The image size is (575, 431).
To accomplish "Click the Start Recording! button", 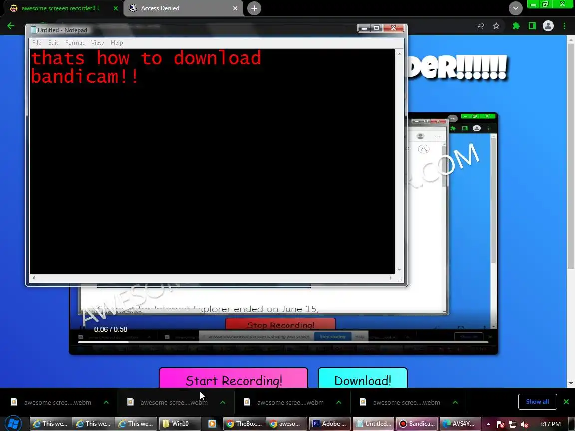I will 234,378.
